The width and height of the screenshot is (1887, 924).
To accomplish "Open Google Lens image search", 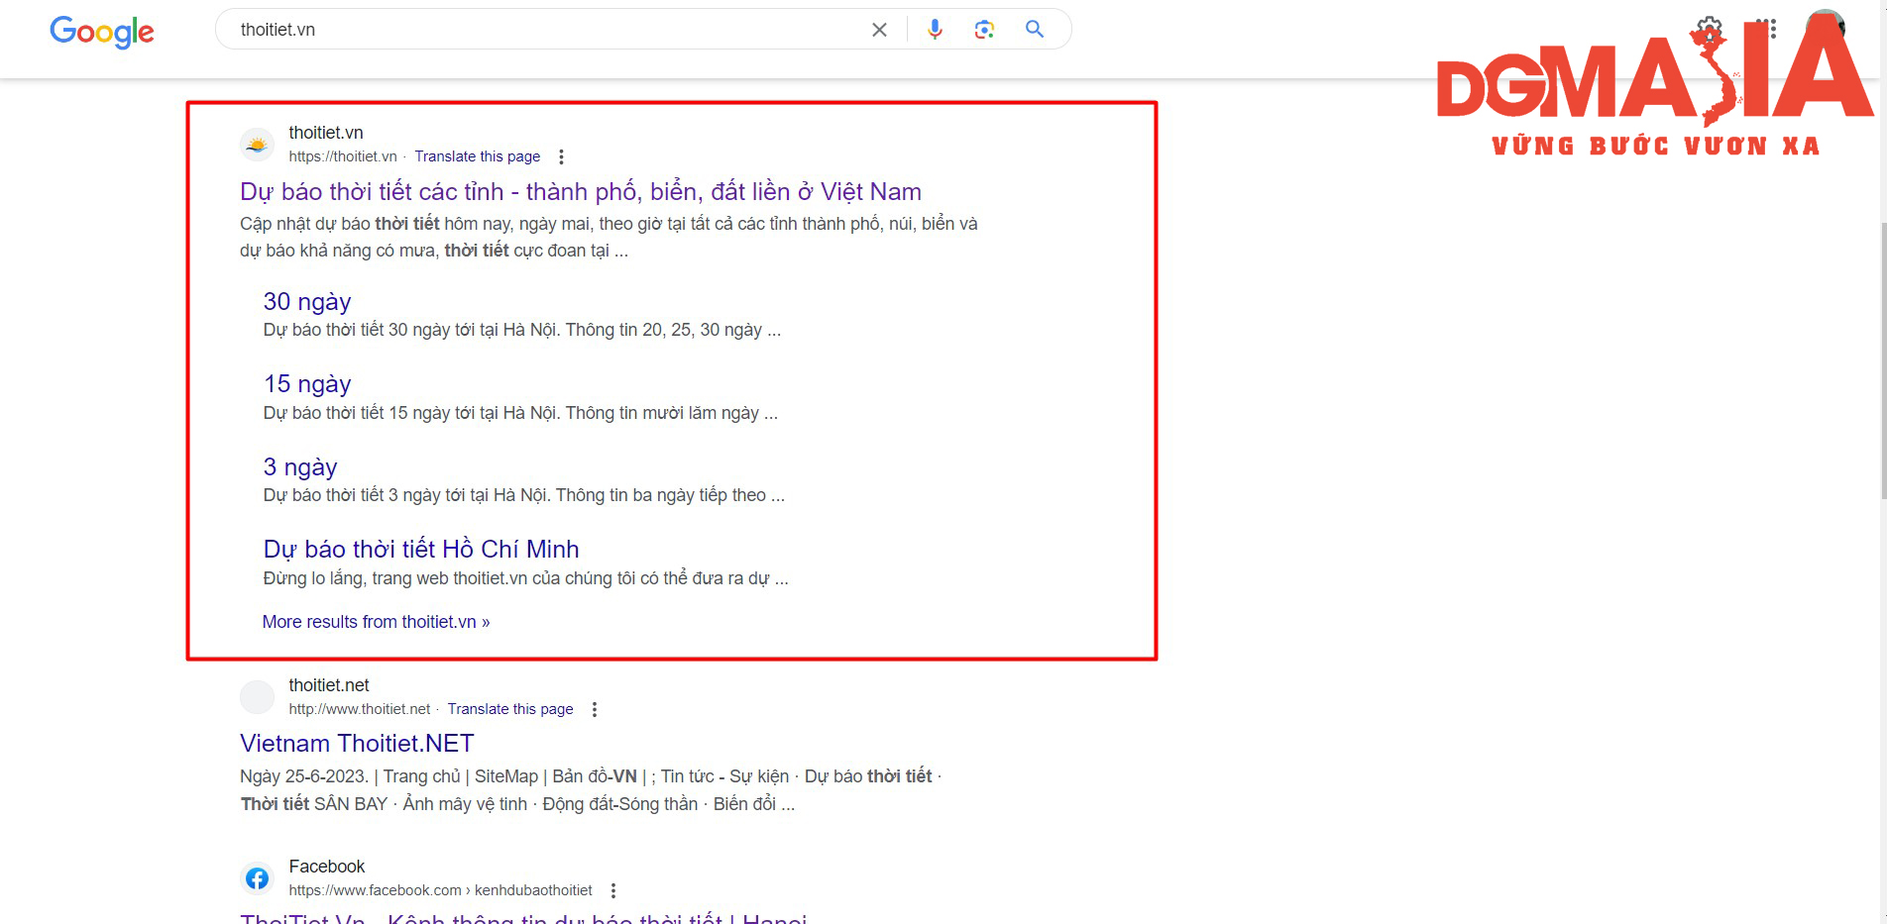I will [x=984, y=30].
